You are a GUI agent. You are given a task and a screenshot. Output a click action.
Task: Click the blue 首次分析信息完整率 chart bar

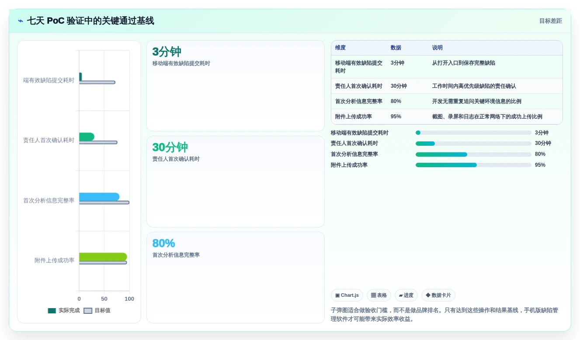coord(99,197)
